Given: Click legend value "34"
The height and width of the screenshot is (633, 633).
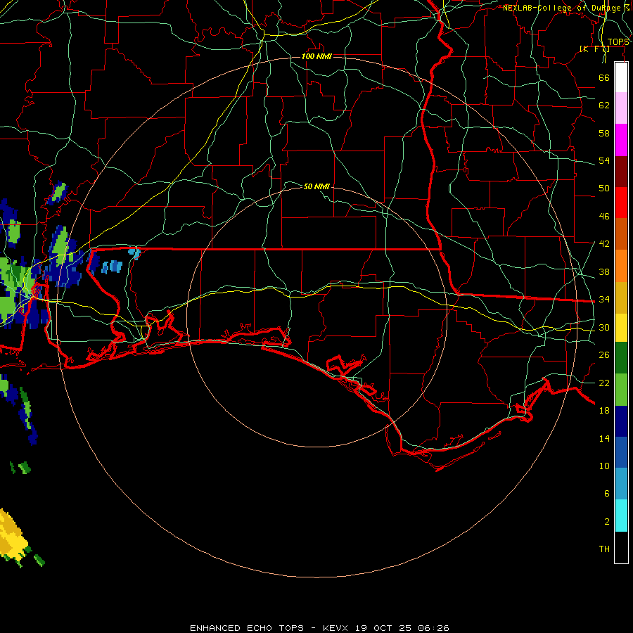Looking at the screenshot, I should tap(604, 299).
